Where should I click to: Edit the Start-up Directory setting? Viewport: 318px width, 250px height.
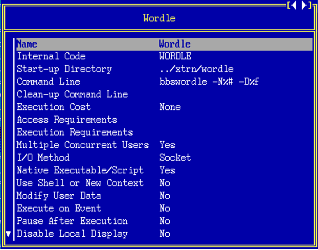[164, 69]
